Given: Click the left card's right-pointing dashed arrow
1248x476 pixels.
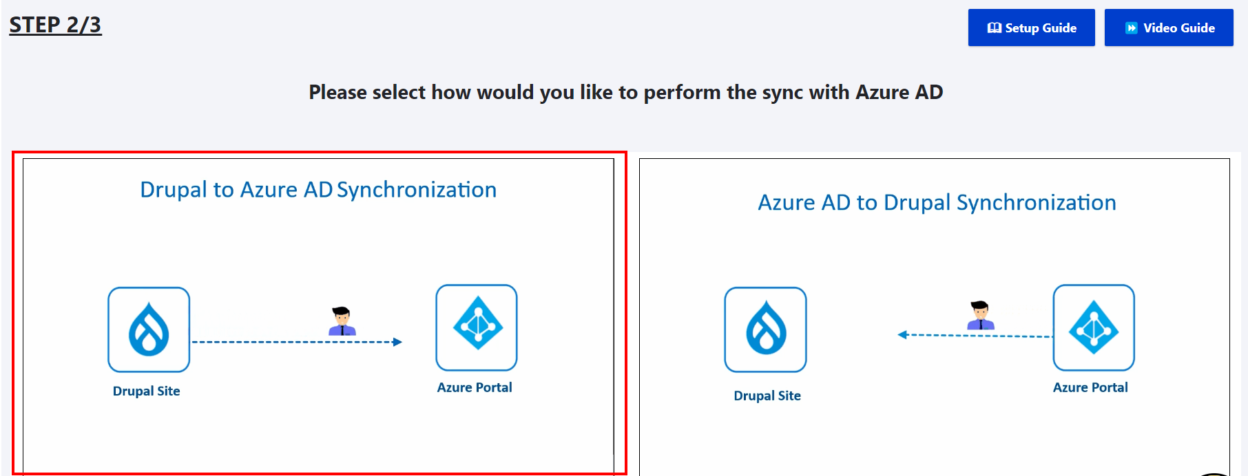Looking at the screenshot, I should coord(296,342).
